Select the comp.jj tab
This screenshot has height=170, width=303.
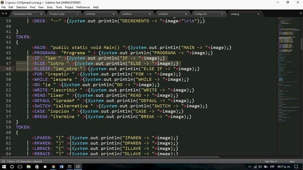point(235,14)
